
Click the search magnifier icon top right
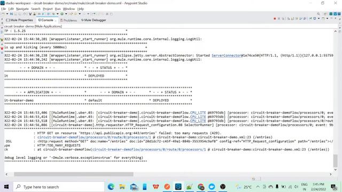pyautogui.click(x=318, y=14)
